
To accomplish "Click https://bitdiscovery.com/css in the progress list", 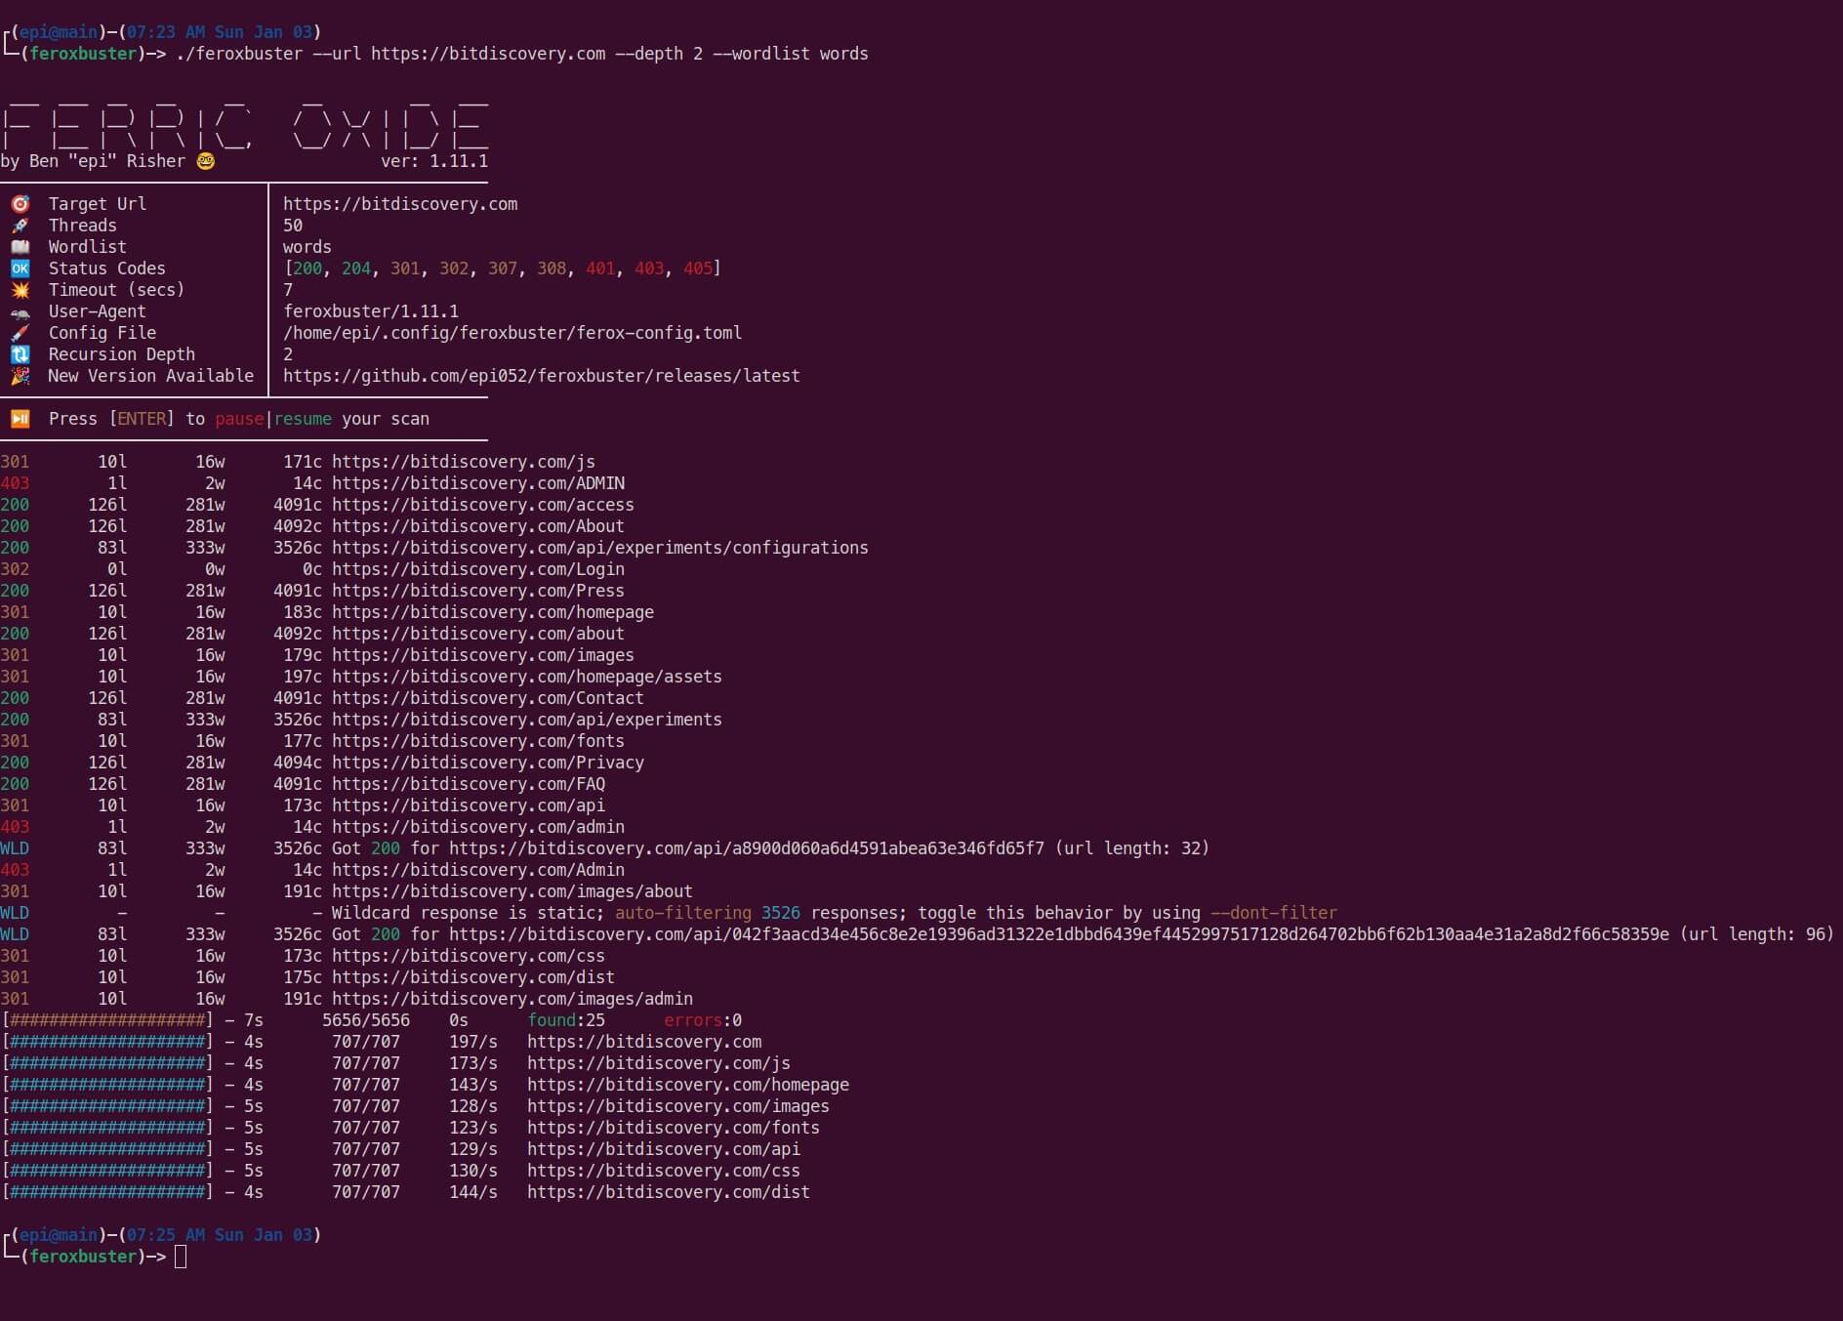I will (x=664, y=1171).
